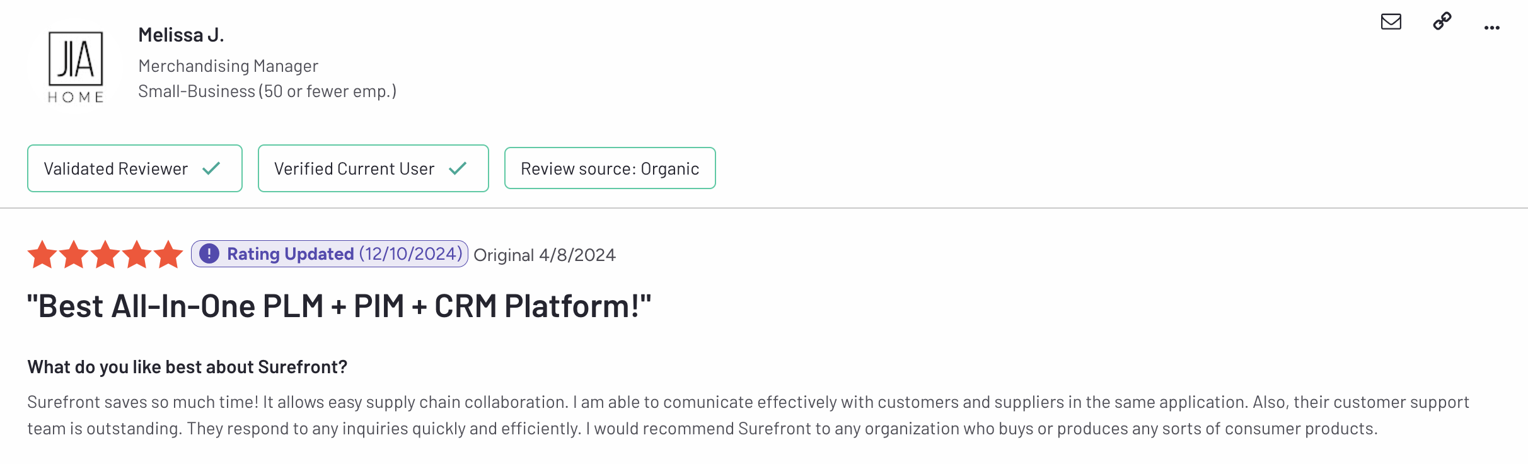The height and width of the screenshot is (464, 1528).
Task: Click the checkmark beside Validated Reviewer
Action: (211, 168)
